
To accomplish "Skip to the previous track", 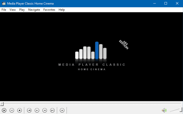I will 29,110.
